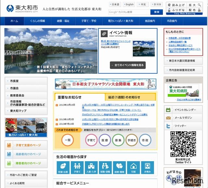This screenshot has height=188, width=208.
Task: Open 市長室 in sidebar
Action: [26, 81]
